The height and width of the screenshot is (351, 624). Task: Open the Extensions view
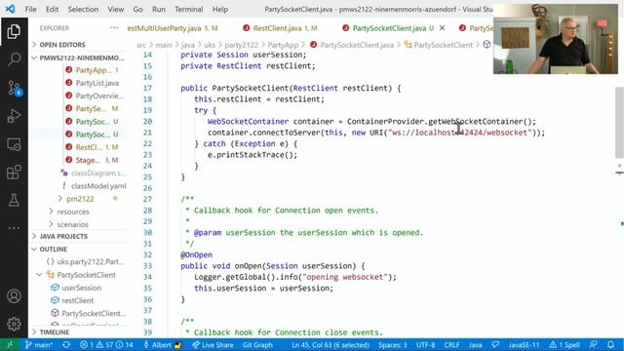pyautogui.click(x=14, y=173)
